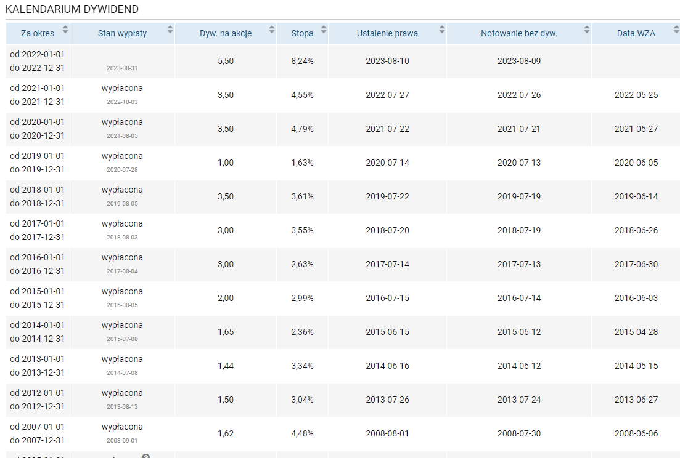Click record date 2018-07-20

(x=387, y=230)
